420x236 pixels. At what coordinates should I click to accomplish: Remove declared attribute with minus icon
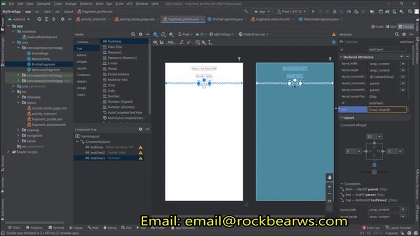[x=408, y=56]
